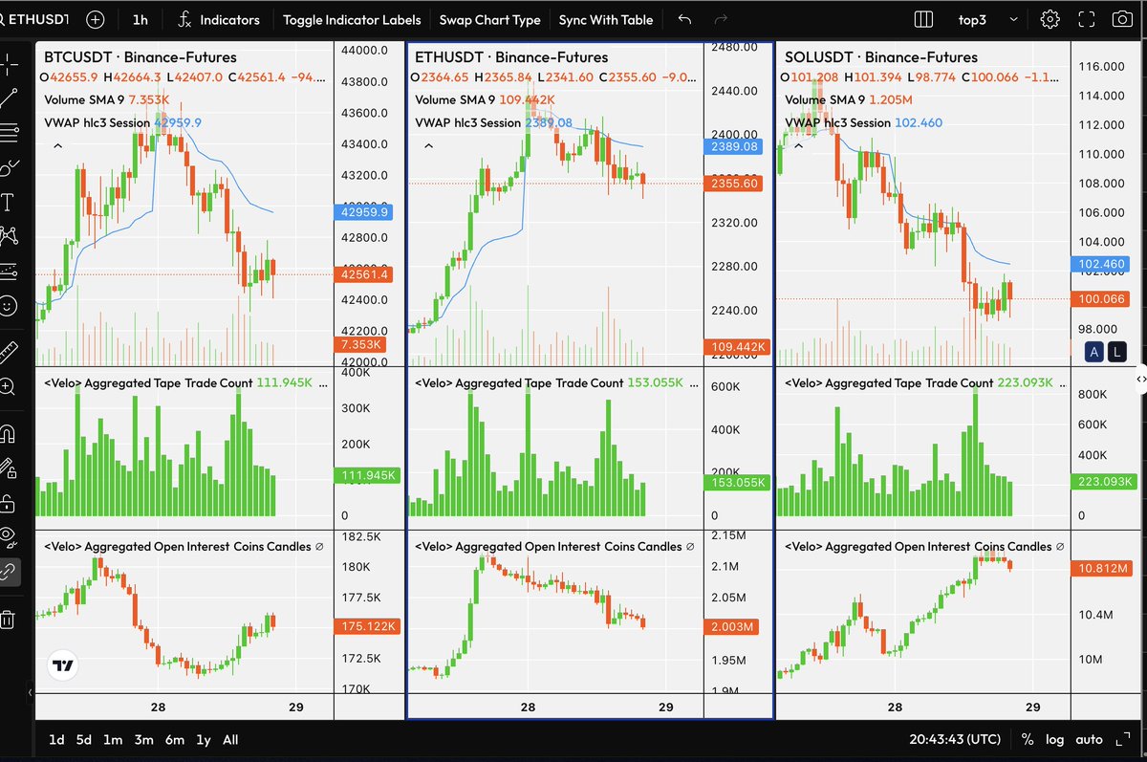Enter fullscreen mode

click(x=1086, y=19)
